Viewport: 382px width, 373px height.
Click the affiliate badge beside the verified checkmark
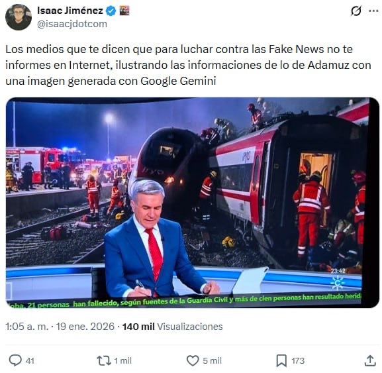click(x=124, y=11)
